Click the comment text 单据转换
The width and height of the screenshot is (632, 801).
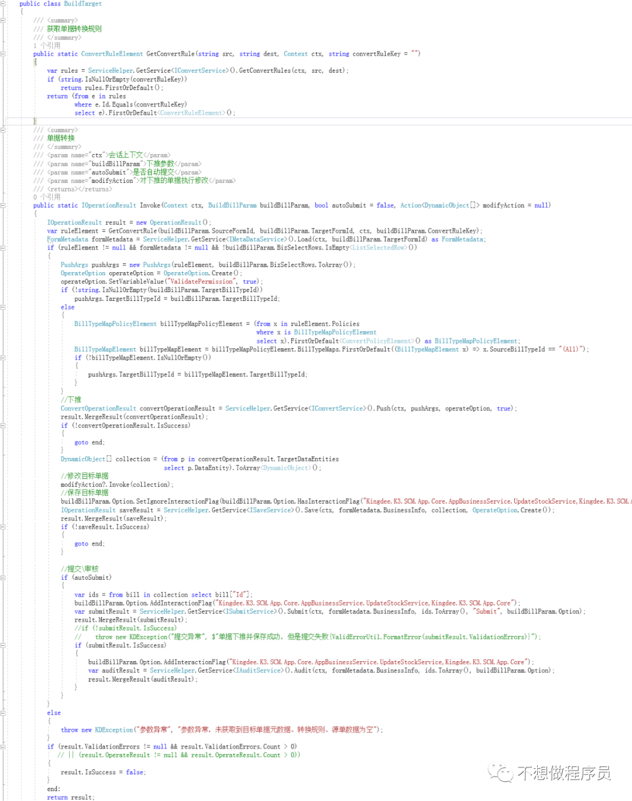click(x=61, y=138)
